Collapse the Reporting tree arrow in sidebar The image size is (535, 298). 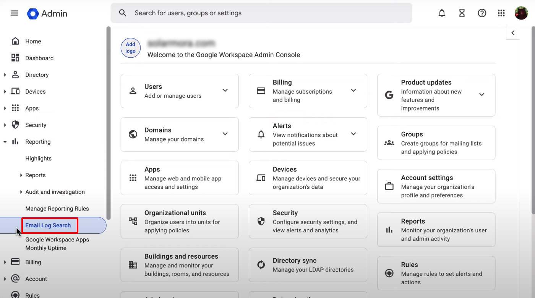5,142
